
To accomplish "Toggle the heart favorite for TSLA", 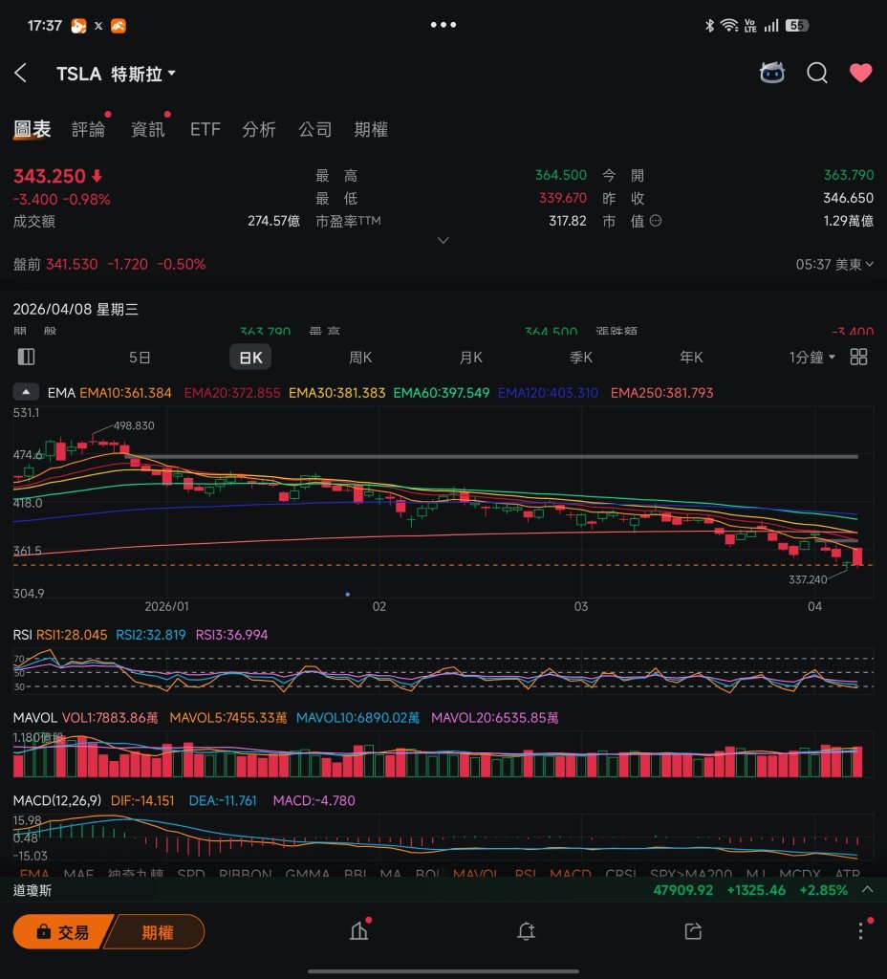I will tap(861, 73).
